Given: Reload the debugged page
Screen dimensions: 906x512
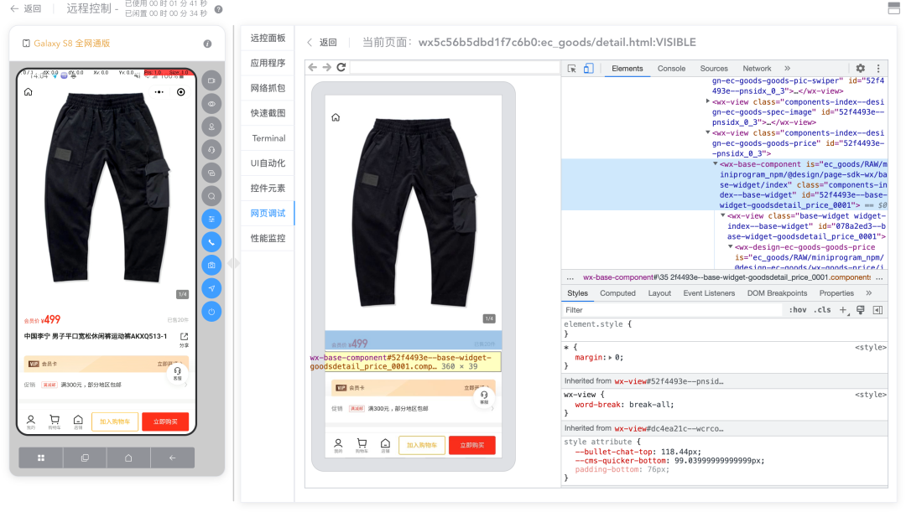Looking at the screenshot, I should click(341, 68).
